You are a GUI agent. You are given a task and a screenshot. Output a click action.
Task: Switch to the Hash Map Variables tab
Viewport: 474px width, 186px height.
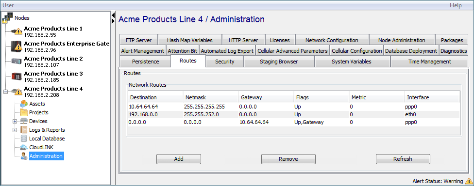189,40
